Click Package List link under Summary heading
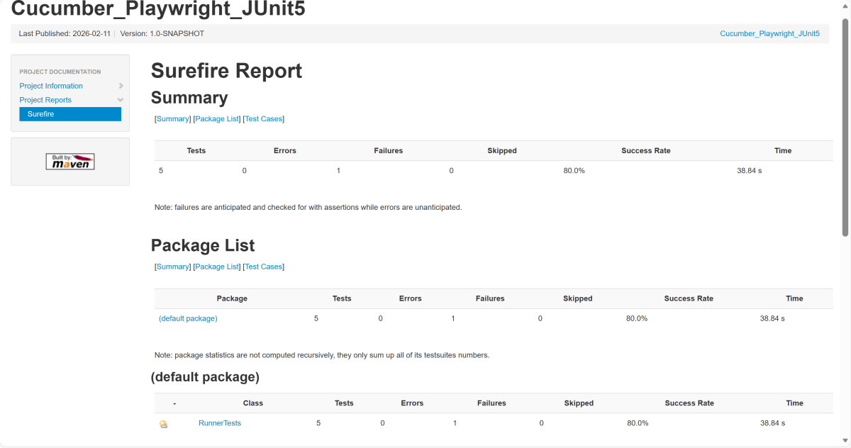Viewport: 851px width, 448px height. pyautogui.click(x=217, y=119)
